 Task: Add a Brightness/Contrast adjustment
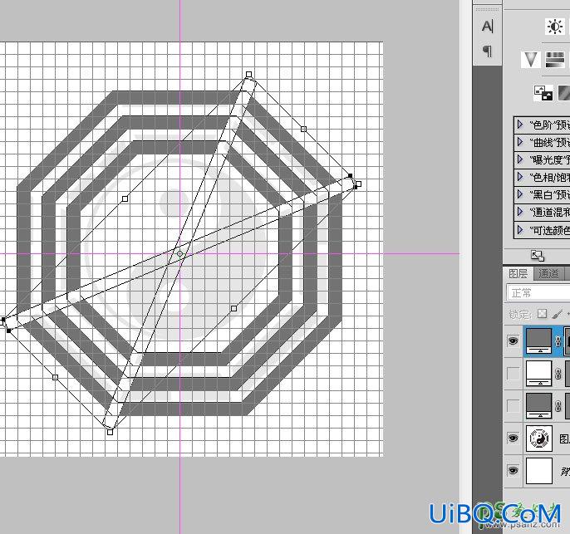[555, 27]
